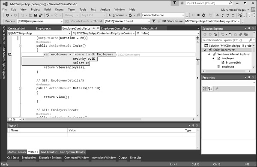Click the editor horizontal scrollbar
Viewport: 257px width, 167px height.
click(83, 119)
